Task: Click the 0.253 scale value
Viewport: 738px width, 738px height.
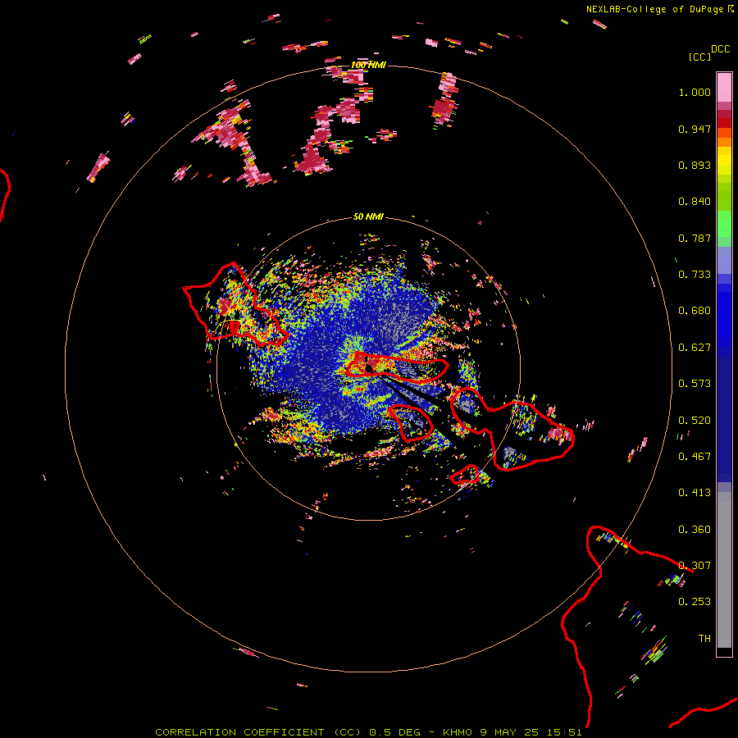Action: pos(695,602)
